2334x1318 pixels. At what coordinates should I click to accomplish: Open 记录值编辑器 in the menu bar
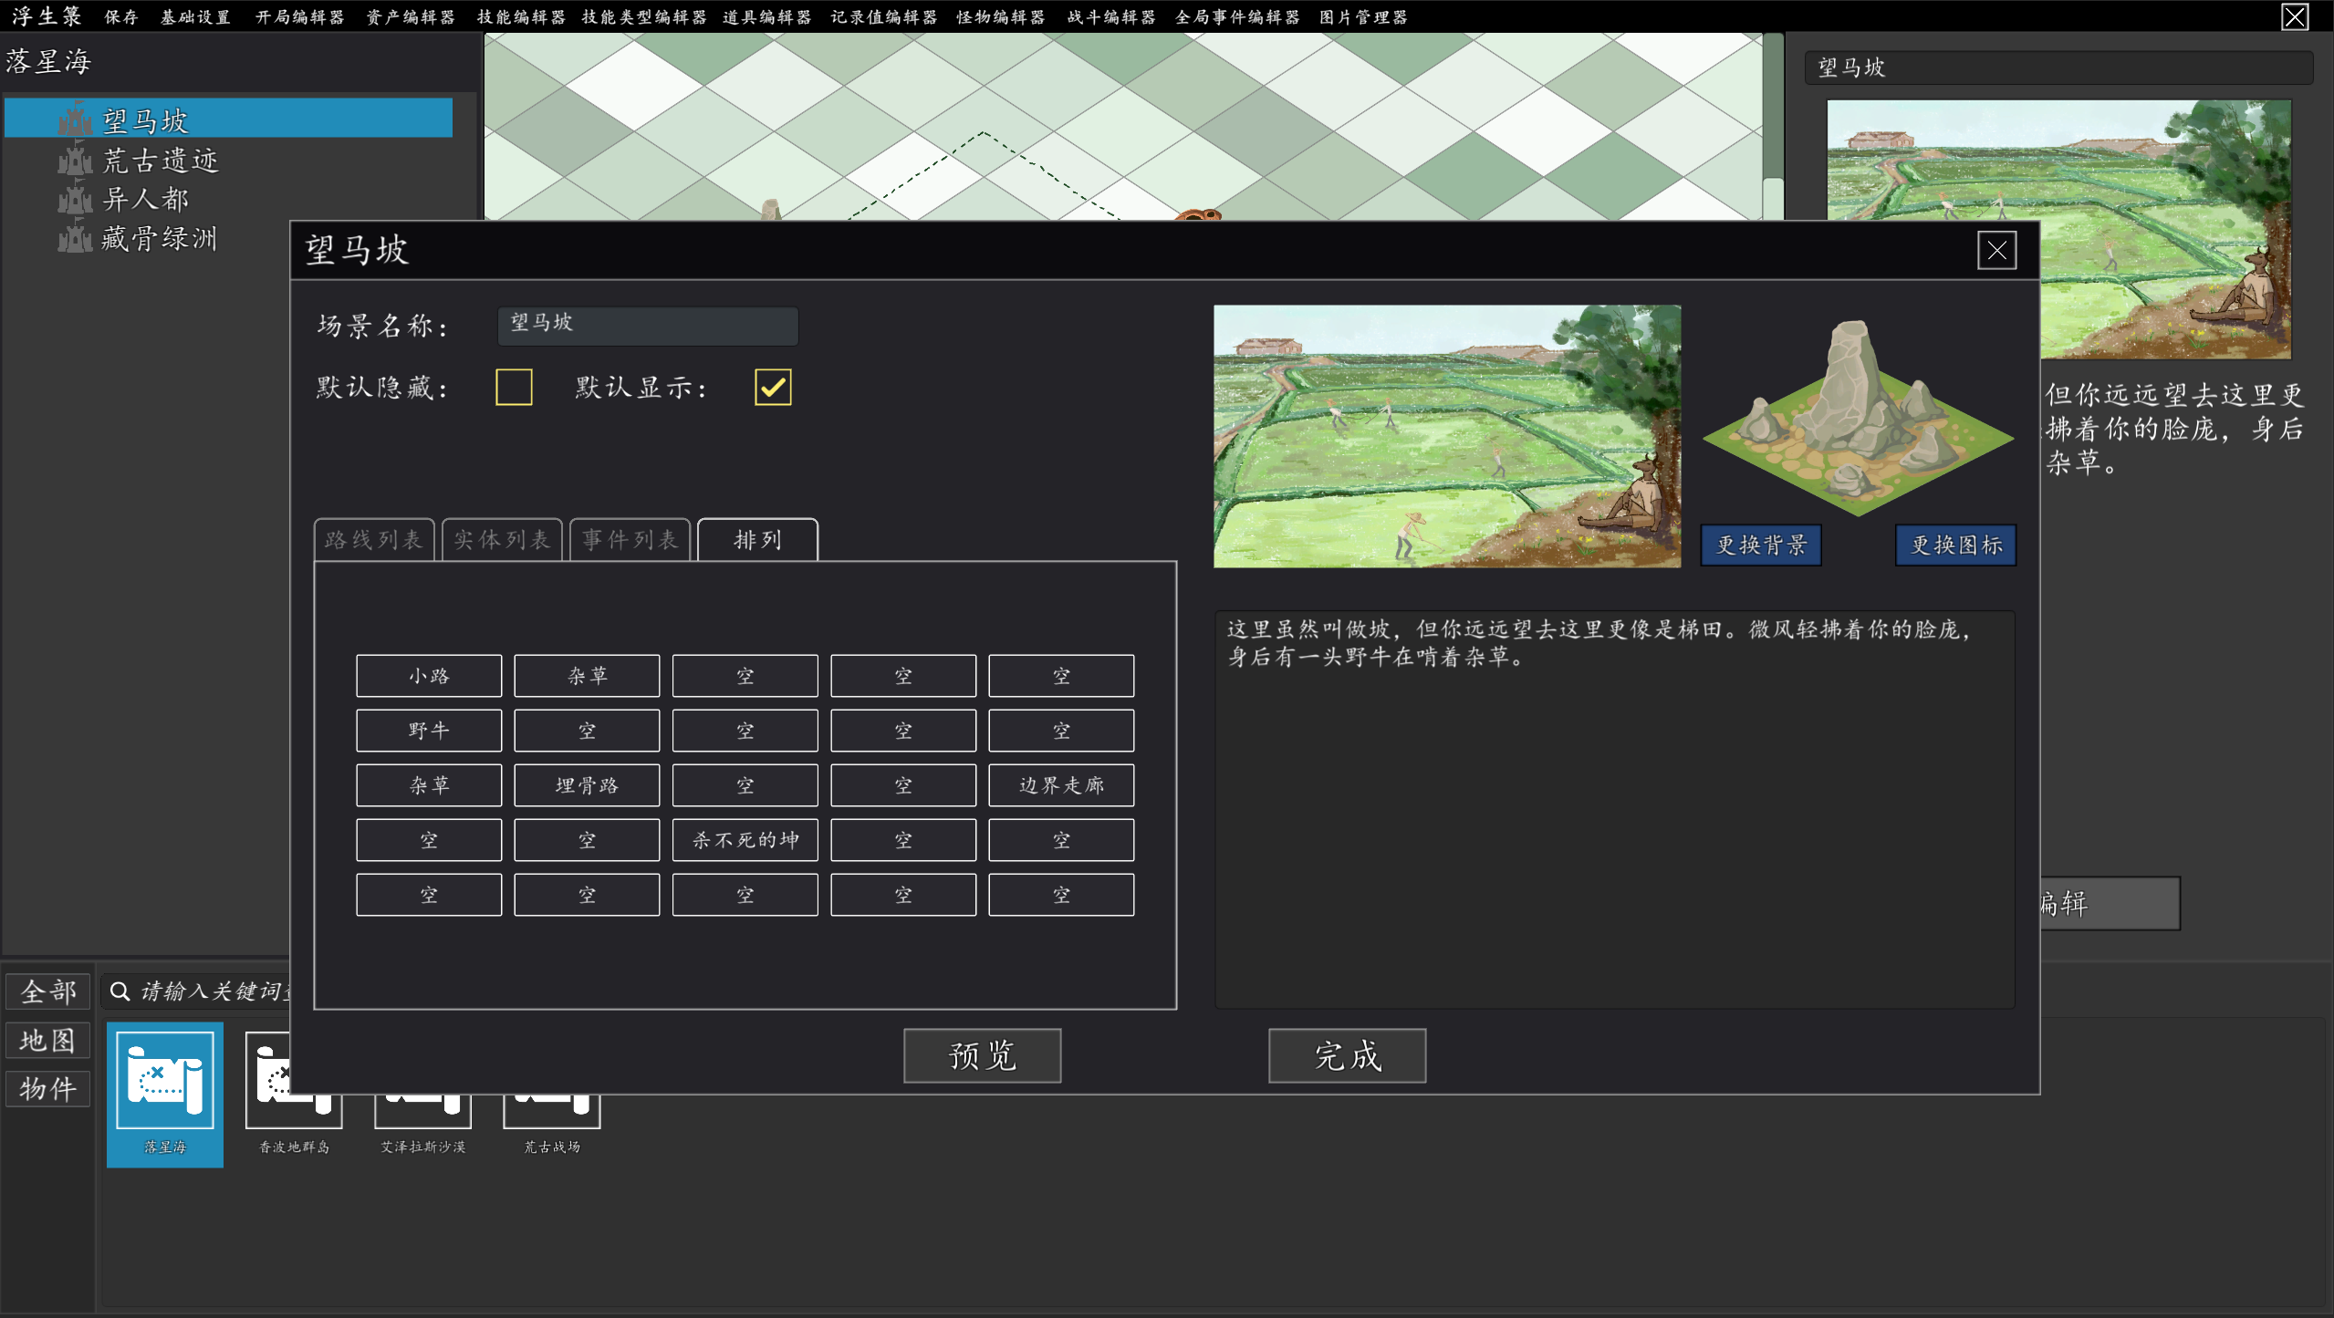pos(883,17)
